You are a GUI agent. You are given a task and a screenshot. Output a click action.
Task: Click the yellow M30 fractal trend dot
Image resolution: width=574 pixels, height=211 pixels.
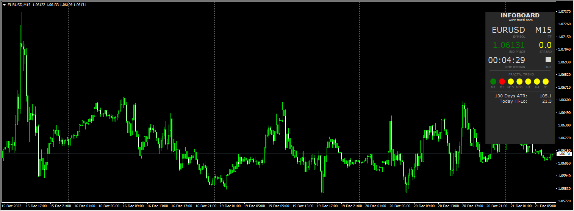tap(519, 81)
